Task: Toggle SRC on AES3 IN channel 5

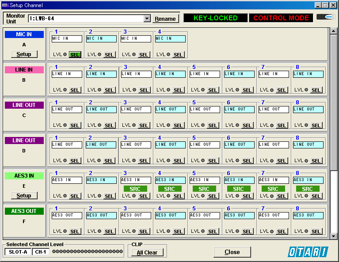Action: tap(204, 189)
